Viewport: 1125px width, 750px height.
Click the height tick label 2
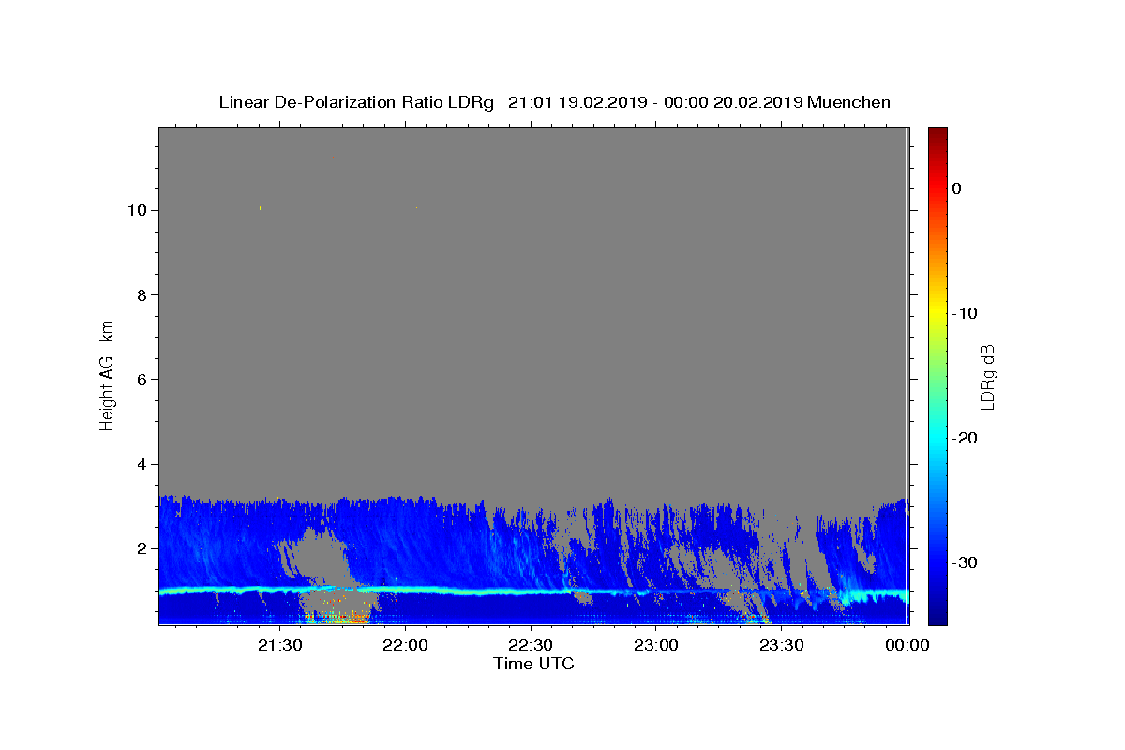pos(142,548)
